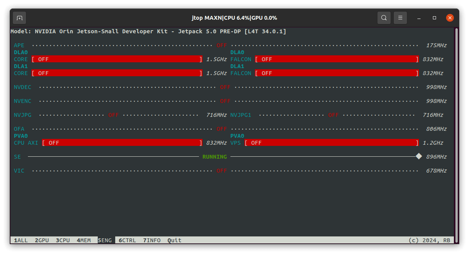Image resolution: width=469 pixels, height=255 pixels.
Task: Click the DLA0 CORE red OFF bar
Action: (117, 59)
